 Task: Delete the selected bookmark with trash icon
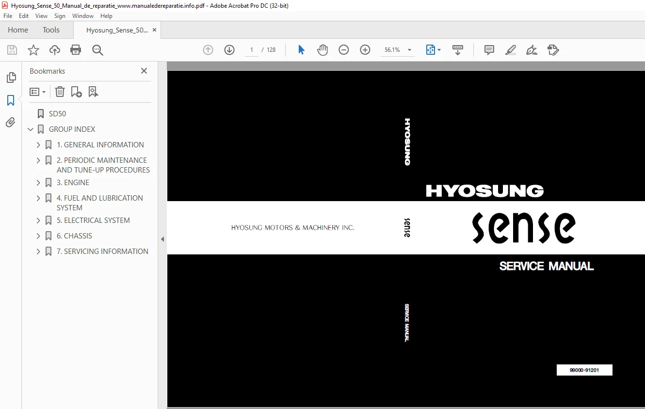(x=60, y=92)
